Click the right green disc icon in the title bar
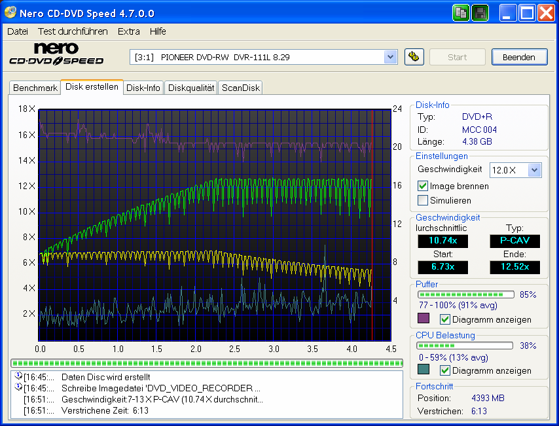The height and width of the screenshot is (426, 559). coord(480,12)
